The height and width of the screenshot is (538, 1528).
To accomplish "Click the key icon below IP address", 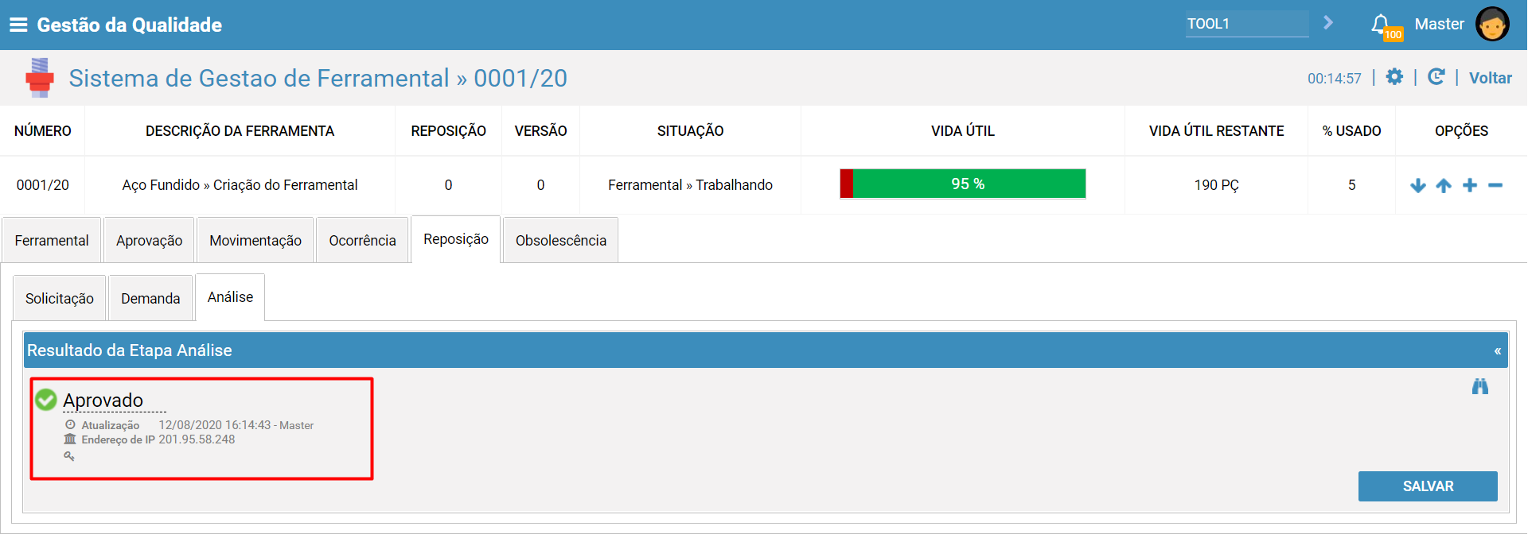I will click(69, 456).
